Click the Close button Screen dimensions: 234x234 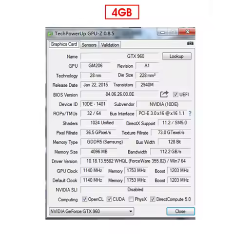(180, 211)
